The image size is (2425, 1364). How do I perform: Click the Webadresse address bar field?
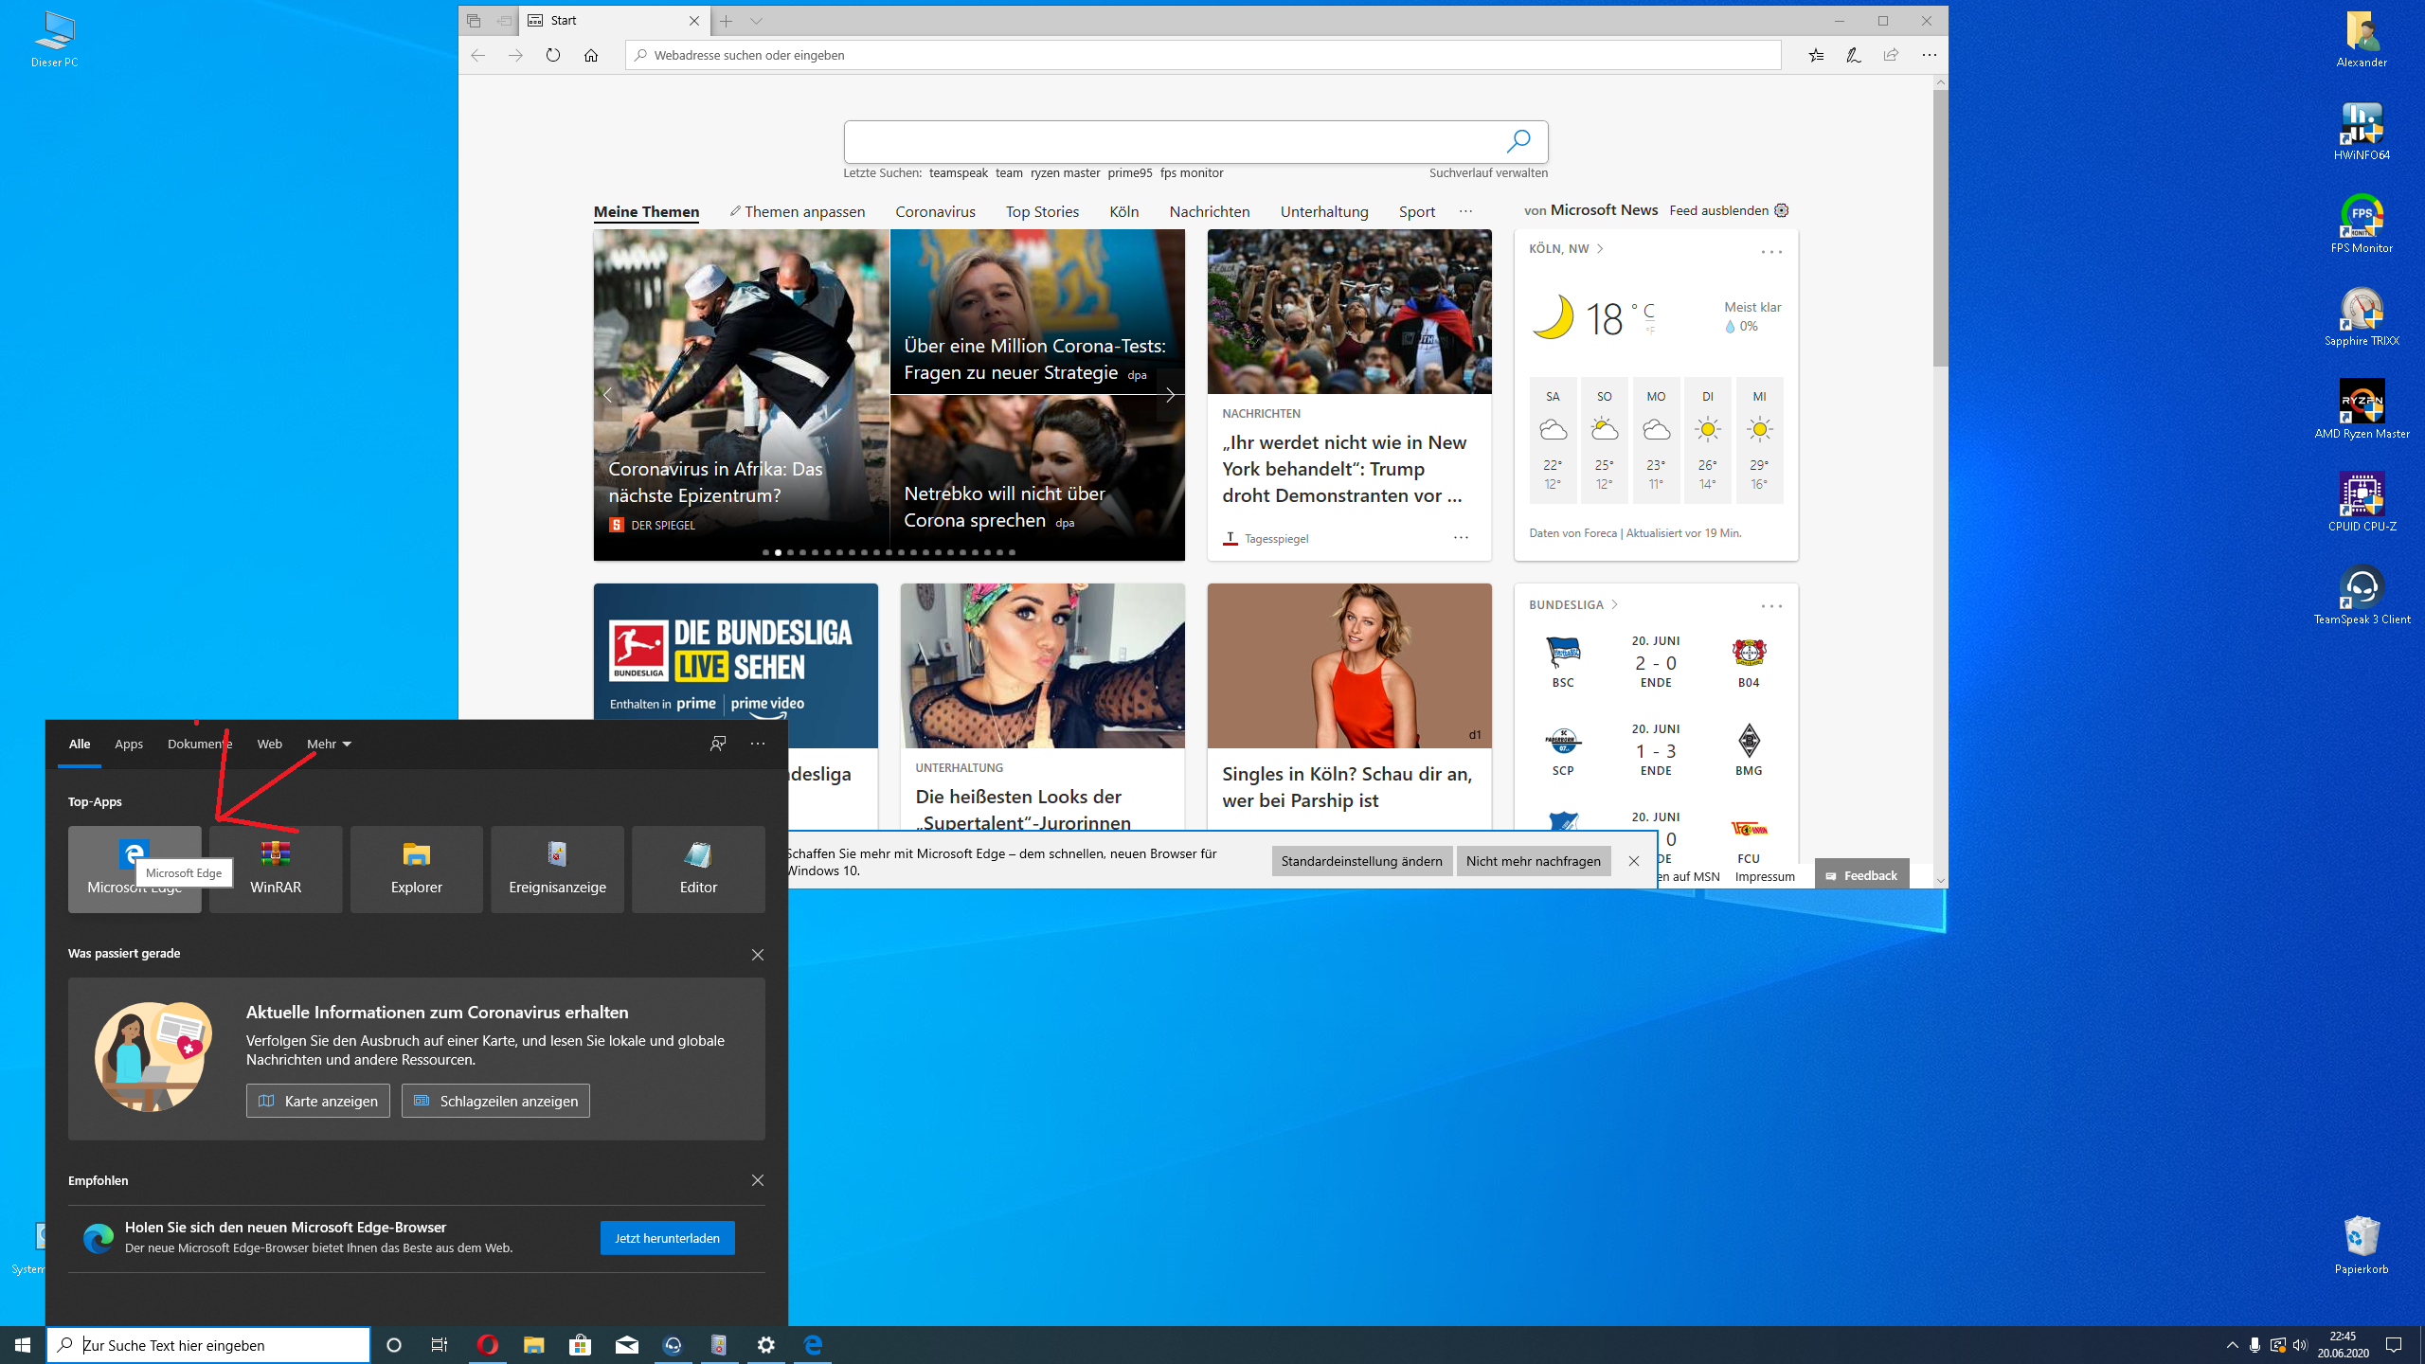[x=1203, y=55]
